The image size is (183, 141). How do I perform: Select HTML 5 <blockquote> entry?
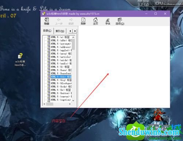[x=59, y=83]
